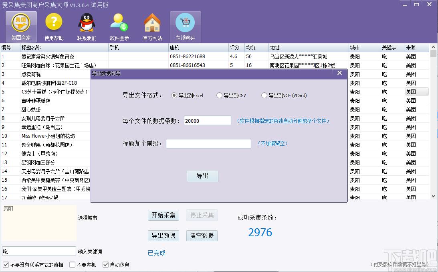Toggle 不要座机 checkbox
The width and height of the screenshot is (438, 272).
(x=73, y=264)
